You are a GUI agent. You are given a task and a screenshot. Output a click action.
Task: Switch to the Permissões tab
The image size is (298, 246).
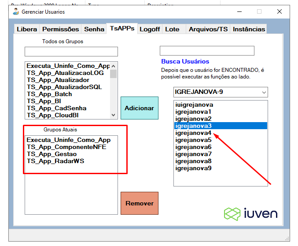(60, 29)
